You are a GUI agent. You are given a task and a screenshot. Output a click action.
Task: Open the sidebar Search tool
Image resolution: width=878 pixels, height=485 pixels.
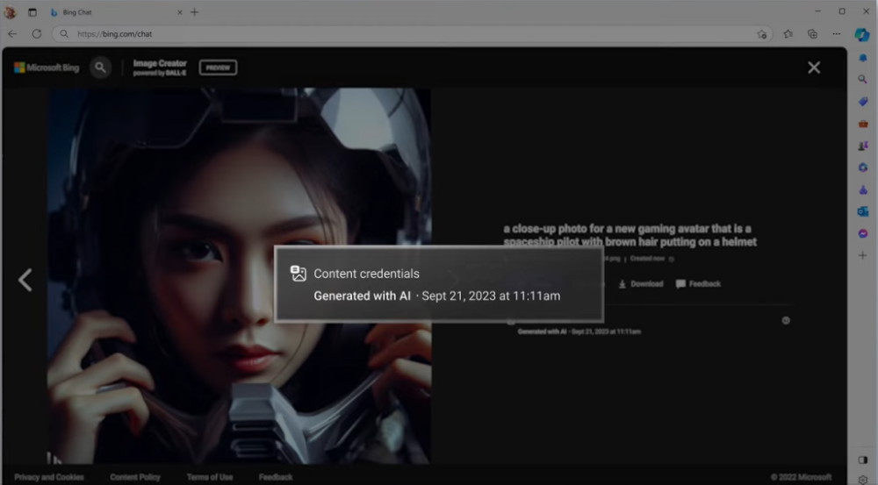(x=863, y=80)
